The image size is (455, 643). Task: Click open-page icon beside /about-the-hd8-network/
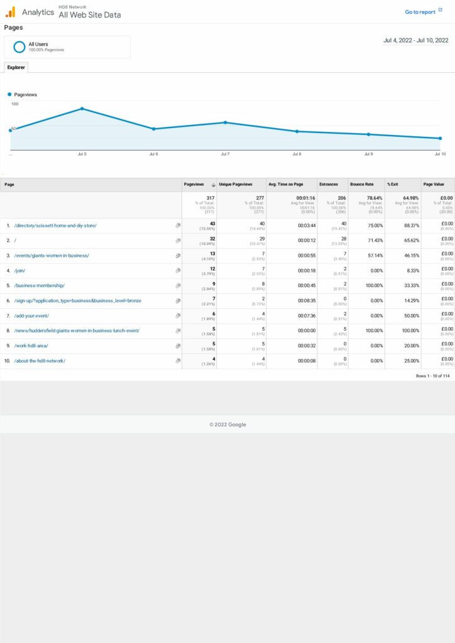pyautogui.click(x=178, y=361)
